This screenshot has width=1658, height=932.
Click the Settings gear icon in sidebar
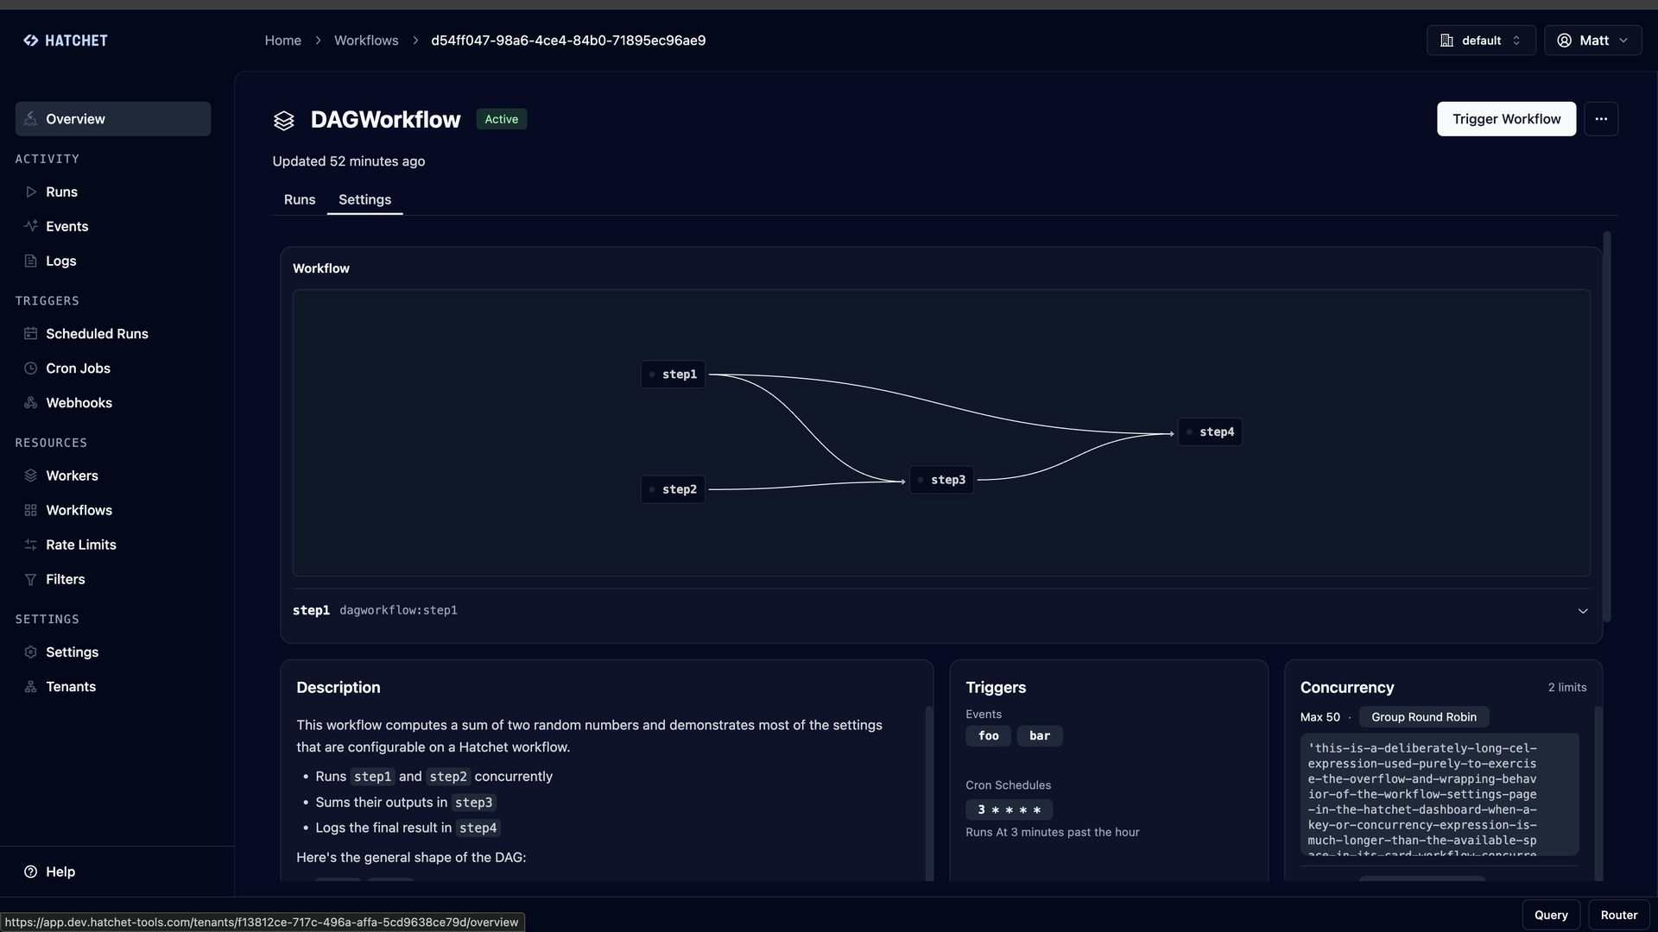(31, 652)
